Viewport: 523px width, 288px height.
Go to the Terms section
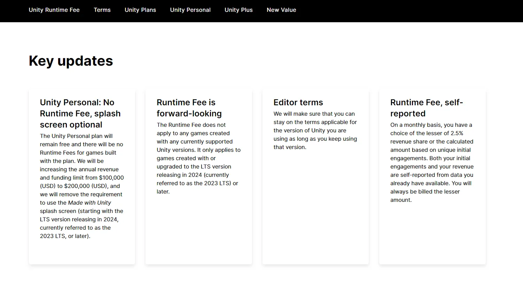(102, 10)
